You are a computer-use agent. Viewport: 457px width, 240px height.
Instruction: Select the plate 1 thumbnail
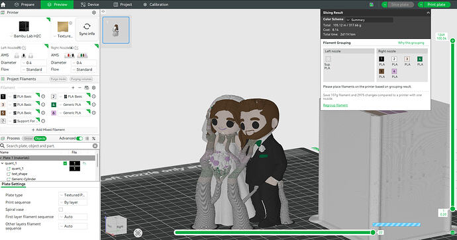click(116, 30)
